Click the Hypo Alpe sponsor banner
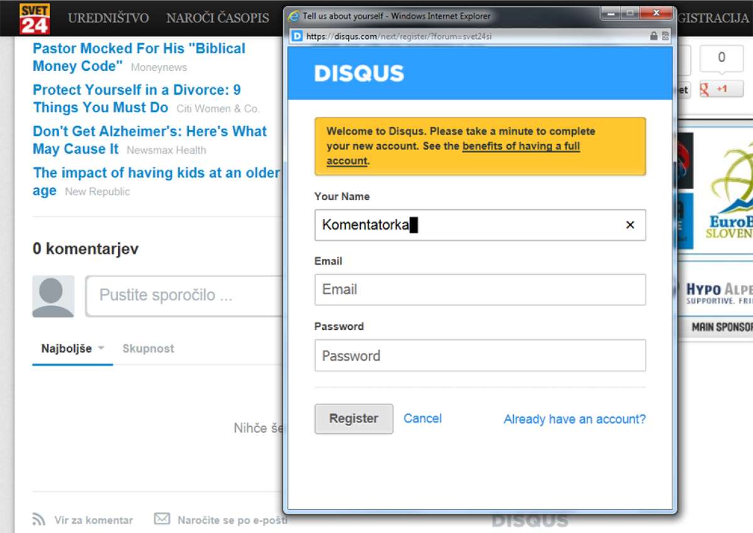Viewport: 753px width, 533px height. [715, 293]
